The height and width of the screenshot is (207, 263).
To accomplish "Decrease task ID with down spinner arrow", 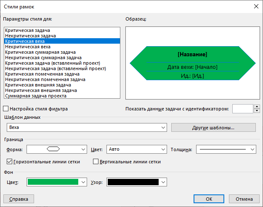I will click(x=257, y=111).
